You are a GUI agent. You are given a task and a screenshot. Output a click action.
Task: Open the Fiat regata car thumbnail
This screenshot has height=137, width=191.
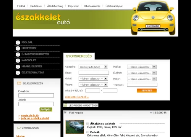point(75,127)
